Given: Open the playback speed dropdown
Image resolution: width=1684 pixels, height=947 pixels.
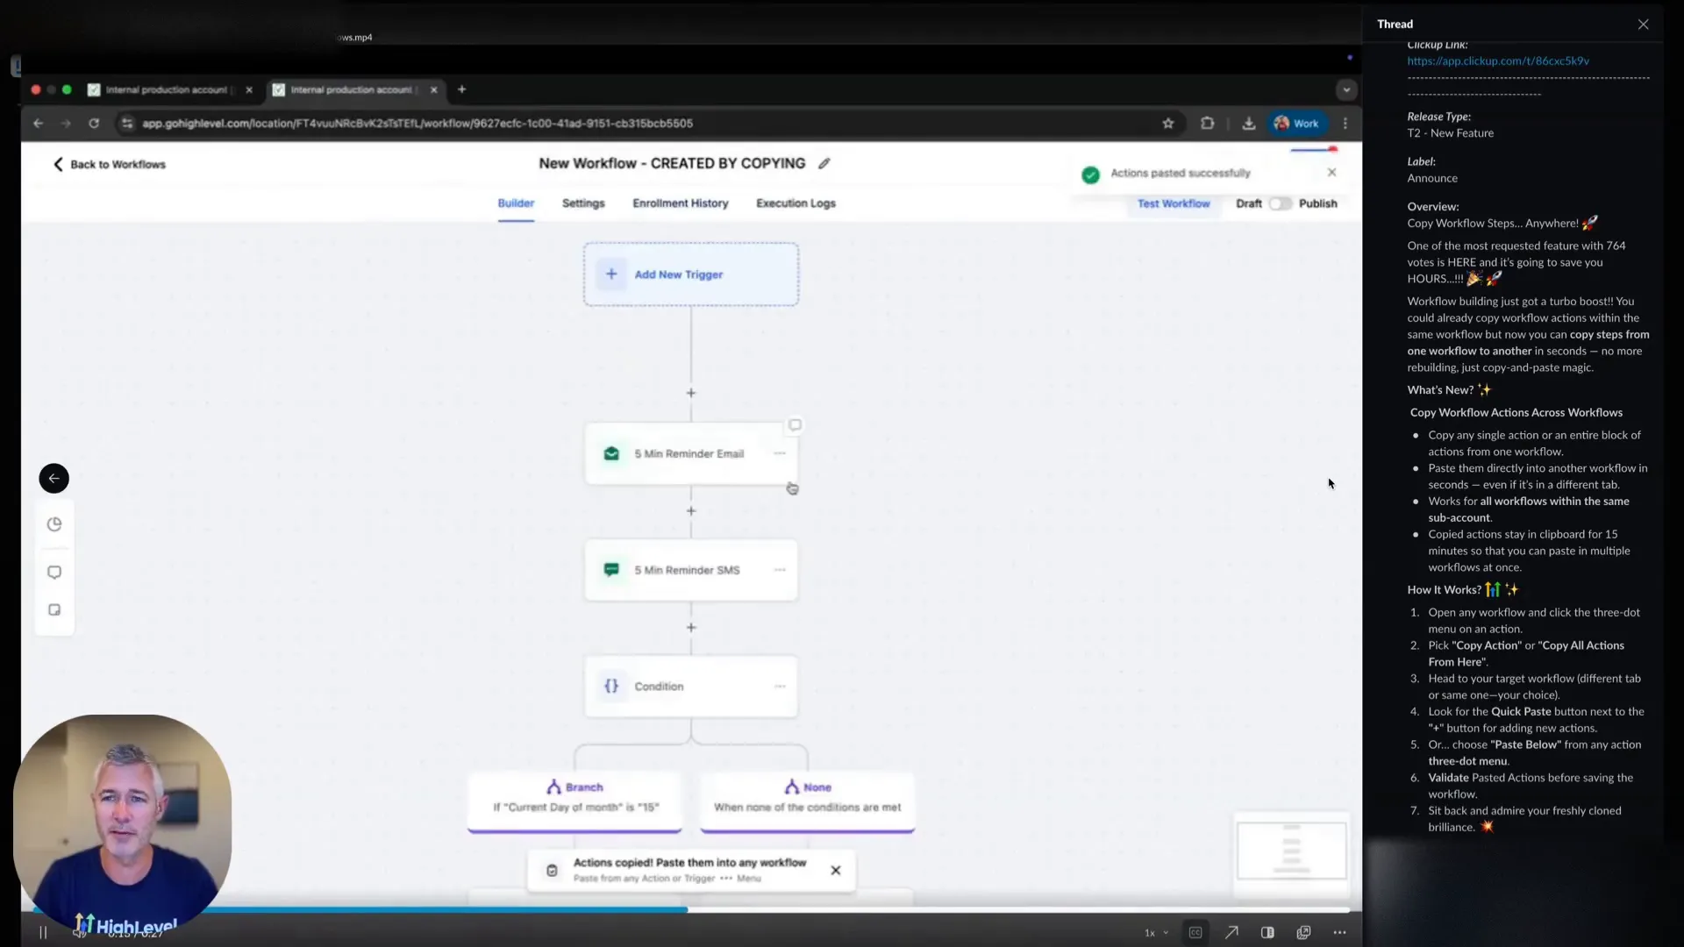Looking at the screenshot, I should [1154, 932].
